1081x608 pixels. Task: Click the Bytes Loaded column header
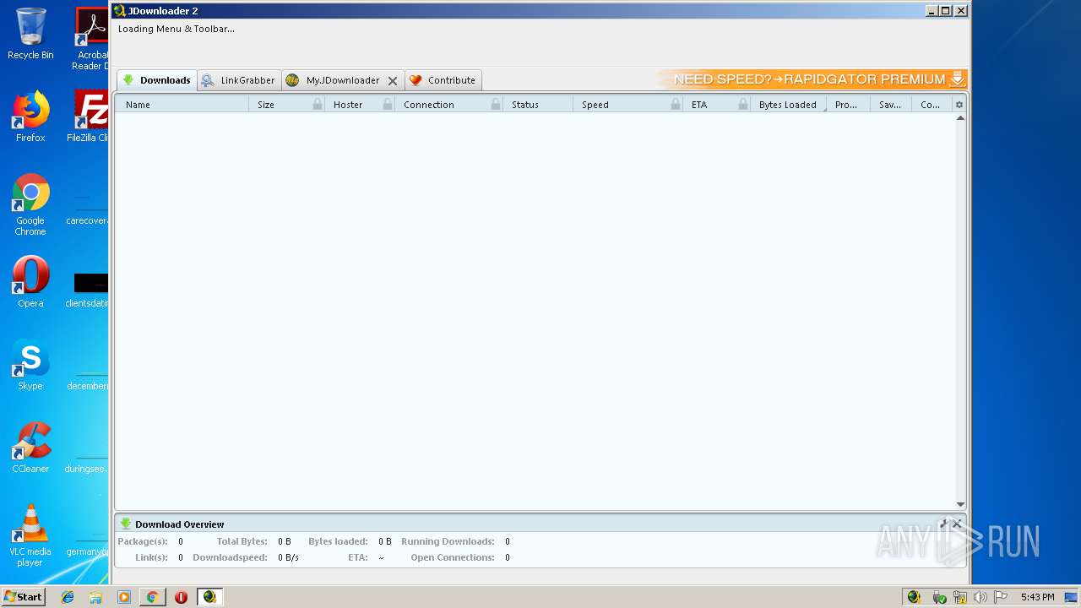pyautogui.click(x=788, y=105)
